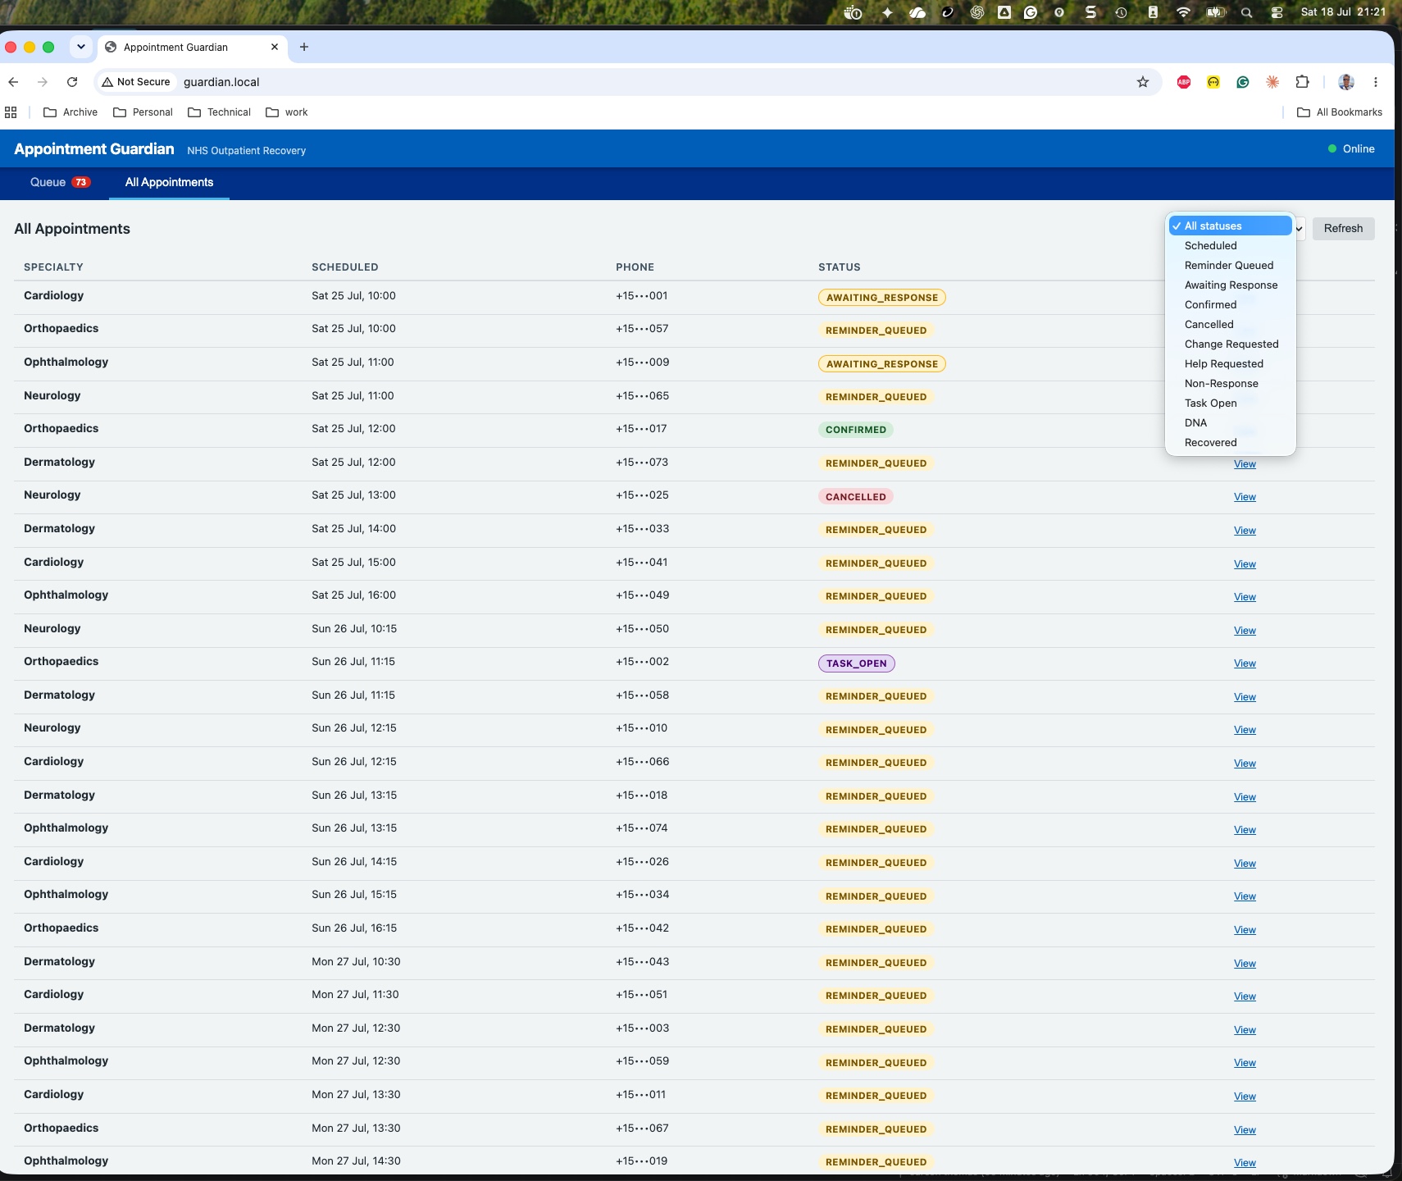Open the Archive bookmarks folder
Screen dimensions: 1402x1181
[71, 112]
